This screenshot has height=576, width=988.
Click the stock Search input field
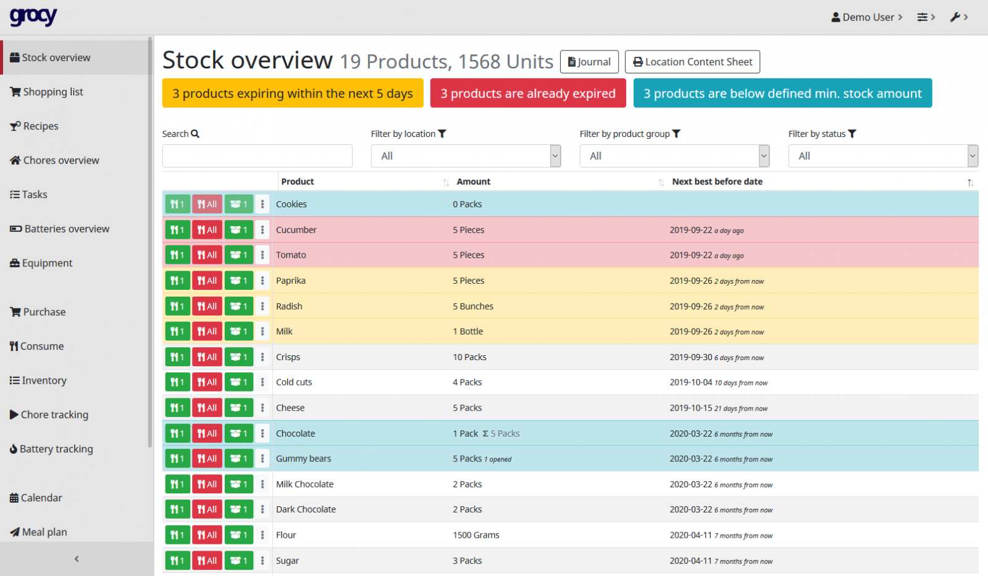pyautogui.click(x=257, y=156)
